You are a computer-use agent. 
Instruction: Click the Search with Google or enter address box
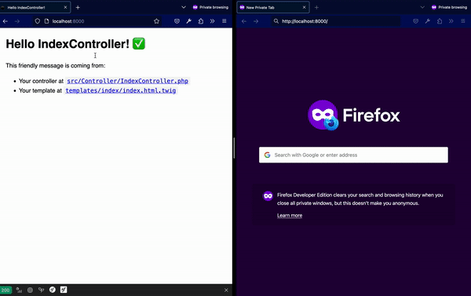[353, 155]
